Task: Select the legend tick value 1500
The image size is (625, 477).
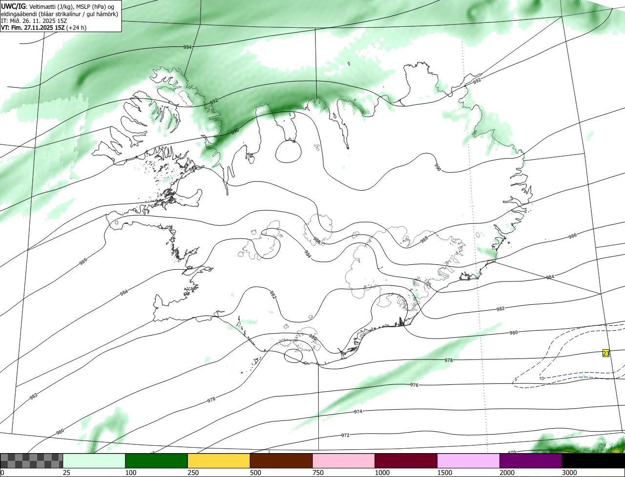Action: pyautogui.click(x=445, y=473)
